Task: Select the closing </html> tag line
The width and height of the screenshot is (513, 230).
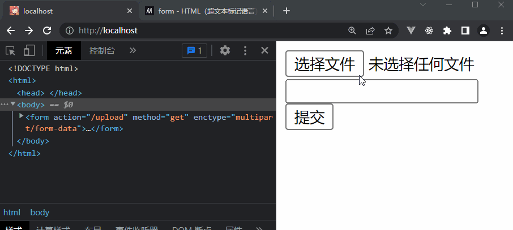Action: tap(24, 153)
